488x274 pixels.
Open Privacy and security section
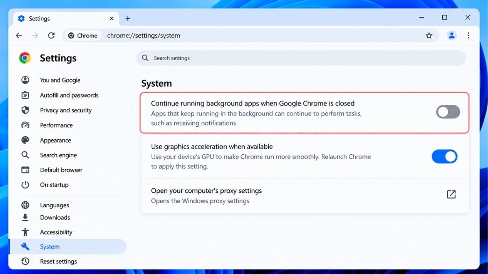[x=66, y=110]
